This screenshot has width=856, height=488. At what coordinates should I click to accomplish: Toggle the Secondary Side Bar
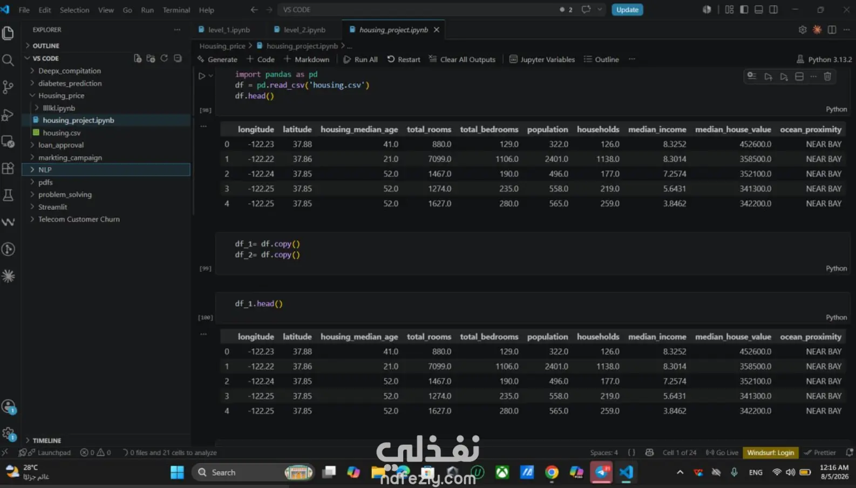[773, 10]
